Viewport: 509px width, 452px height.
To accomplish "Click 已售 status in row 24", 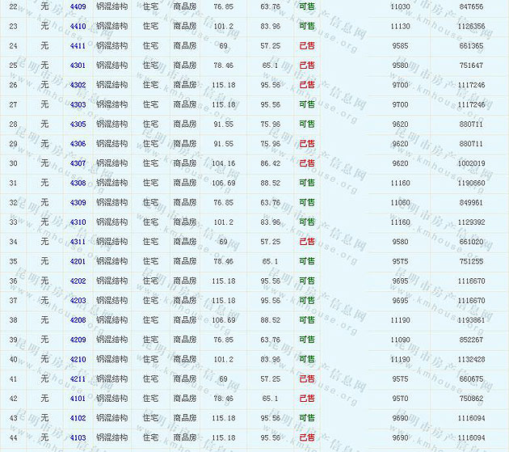I will pos(307,45).
